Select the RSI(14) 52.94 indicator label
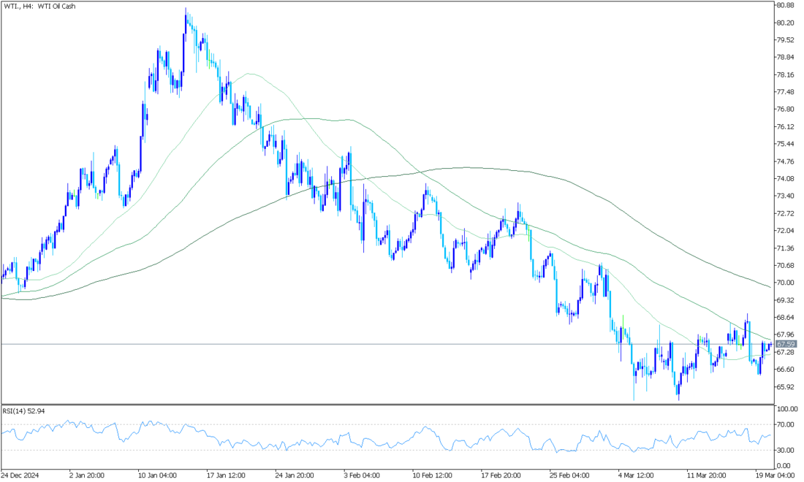 pyautogui.click(x=25, y=411)
